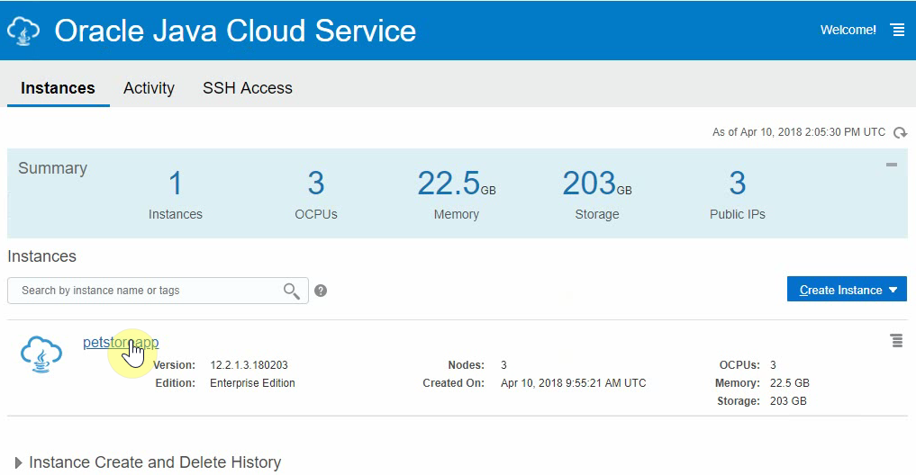The height and width of the screenshot is (475, 916).
Task: Click the Instances section heading above search
Action: [41, 256]
